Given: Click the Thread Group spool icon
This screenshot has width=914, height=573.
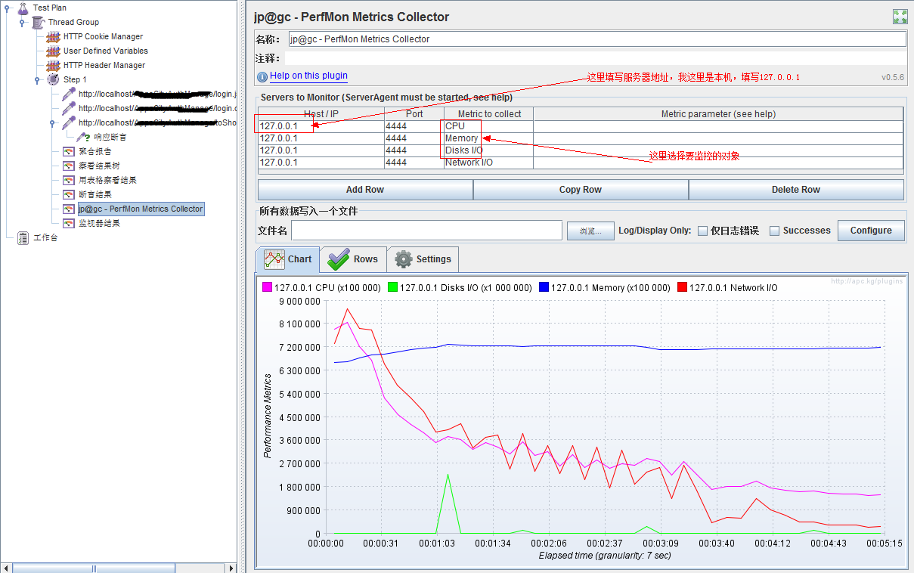Looking at the screenshot, I should point(38,22).
